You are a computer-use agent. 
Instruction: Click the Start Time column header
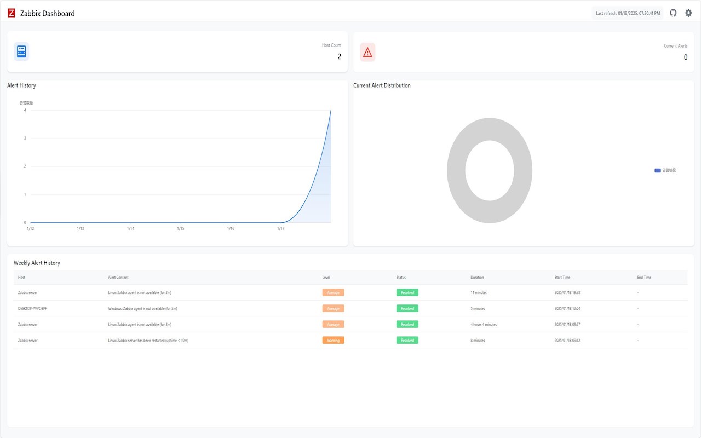point(562,278)
